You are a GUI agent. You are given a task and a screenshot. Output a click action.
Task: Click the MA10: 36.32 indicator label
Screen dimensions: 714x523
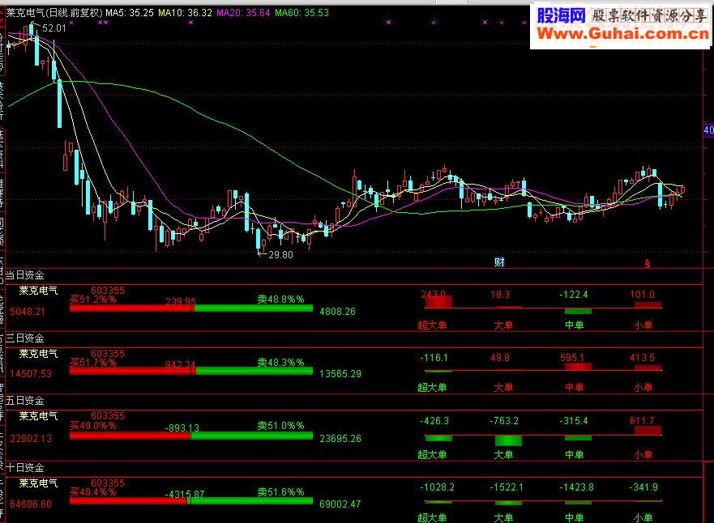tap(185, 13)
